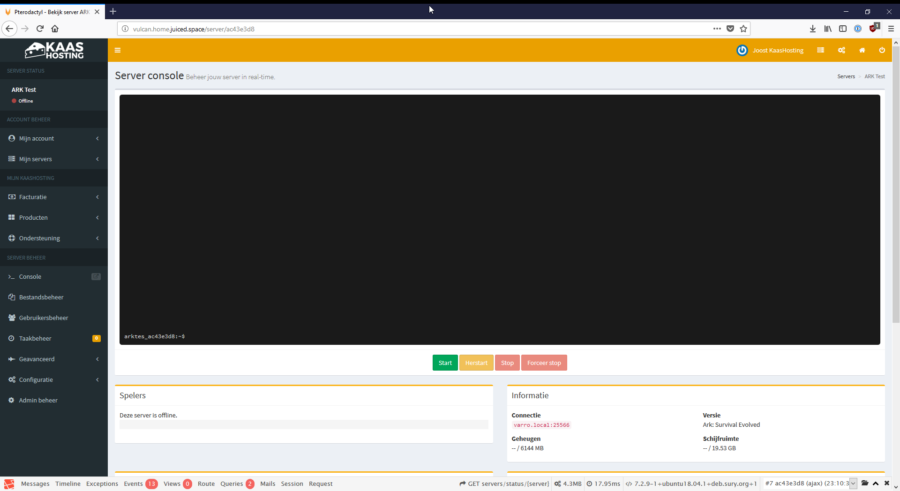The image size is (900, 491).
Task: Close the debugbar with the X icon
Action: pos(886,483)
